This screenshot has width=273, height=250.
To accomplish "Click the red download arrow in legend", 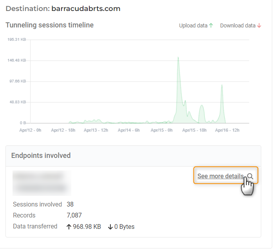I will point(259,25).
